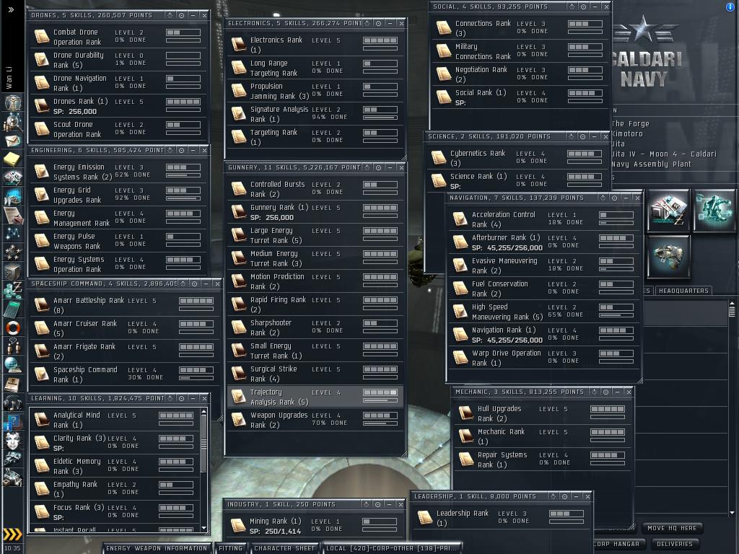
Task: Select the Headquarters tab
Action: pos(683,291)
